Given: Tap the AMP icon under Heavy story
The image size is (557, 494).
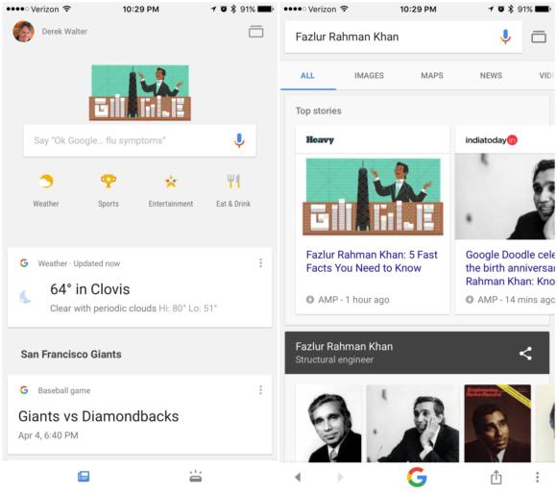Looking at the screenshot, I should 310,300.
